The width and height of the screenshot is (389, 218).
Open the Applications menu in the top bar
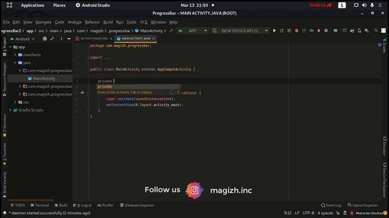(32, 5)
